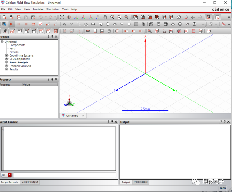Close the Output panel
This screenshot has width=232, height=192.
pyautogui.click(x=228, y=122)
